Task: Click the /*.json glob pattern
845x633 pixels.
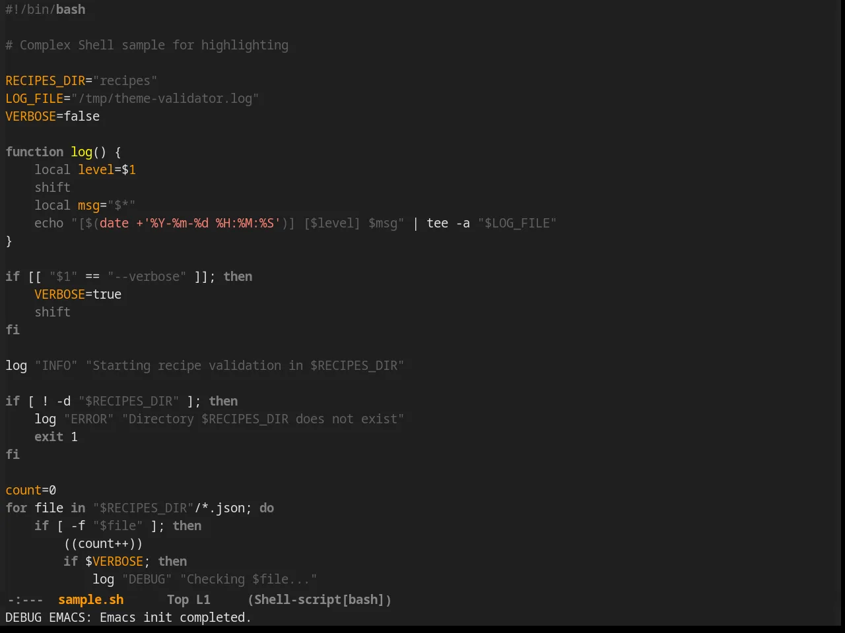Action: point(219,508)
